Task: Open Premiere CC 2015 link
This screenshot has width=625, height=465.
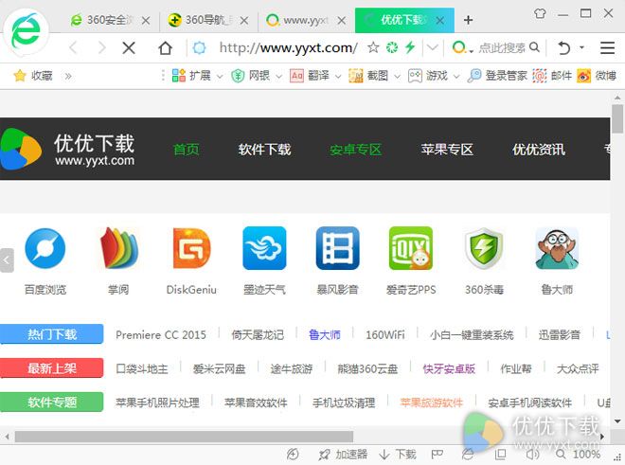Action: 161,334
